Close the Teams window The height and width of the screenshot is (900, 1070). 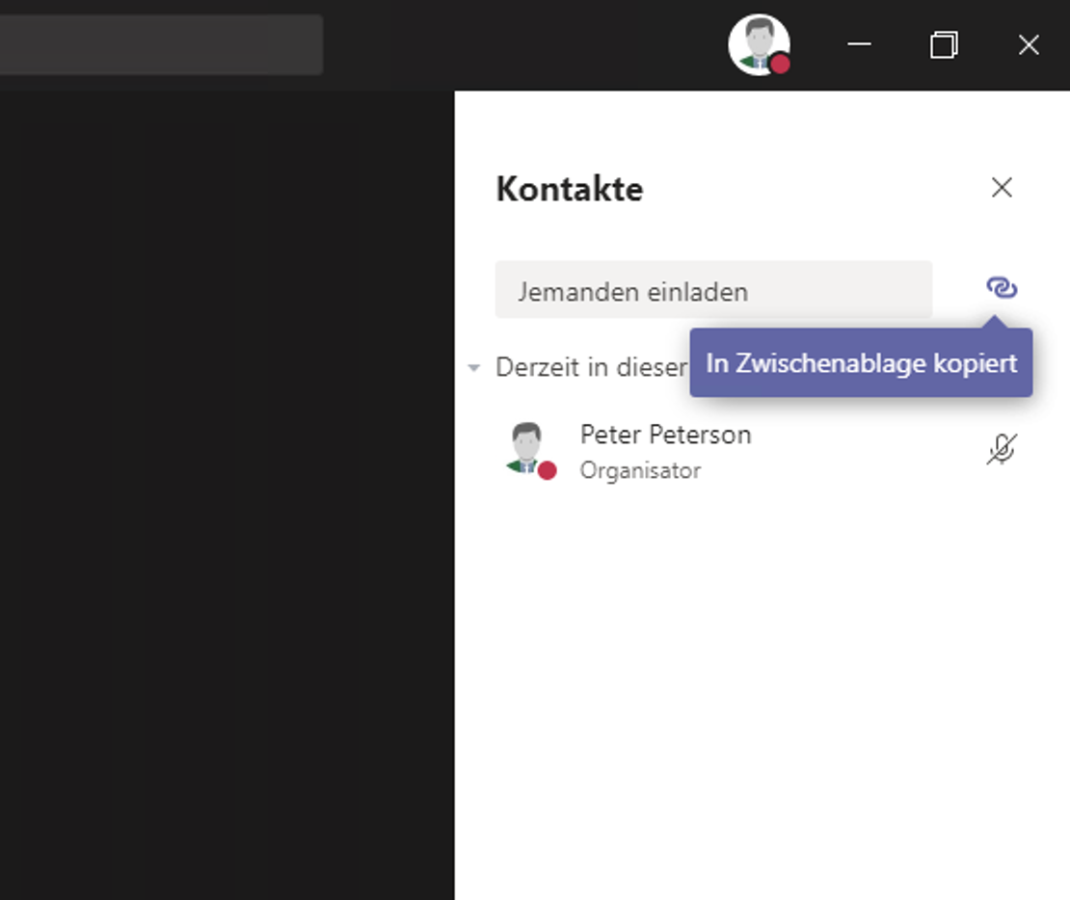(x=1029, y=45)
